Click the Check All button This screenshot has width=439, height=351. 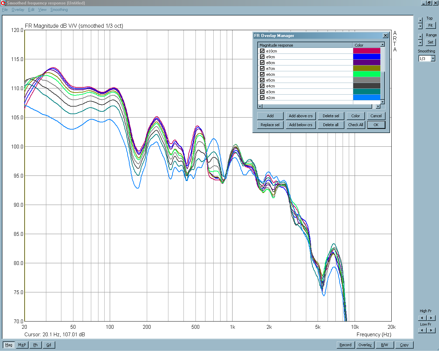point(356,125)
